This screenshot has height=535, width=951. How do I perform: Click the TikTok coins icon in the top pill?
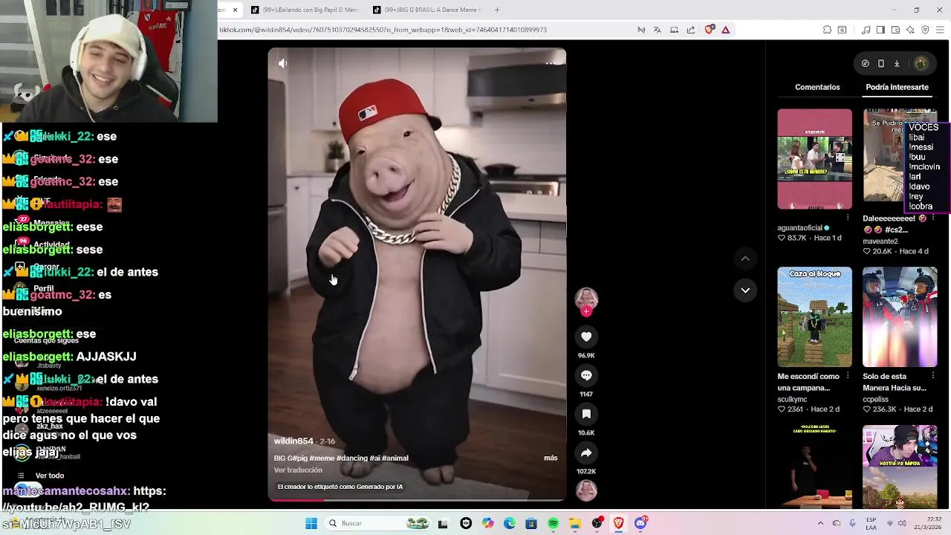[866, 64]
